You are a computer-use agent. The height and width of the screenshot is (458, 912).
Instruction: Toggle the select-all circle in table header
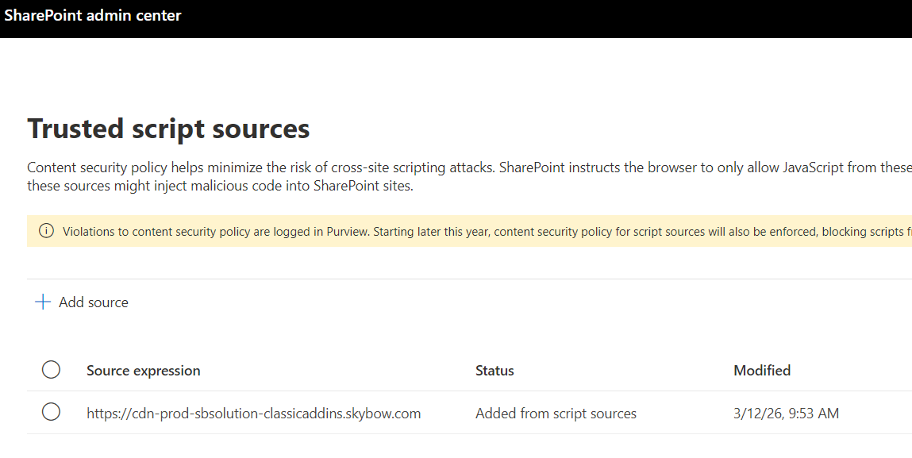[x=51, y=370]
